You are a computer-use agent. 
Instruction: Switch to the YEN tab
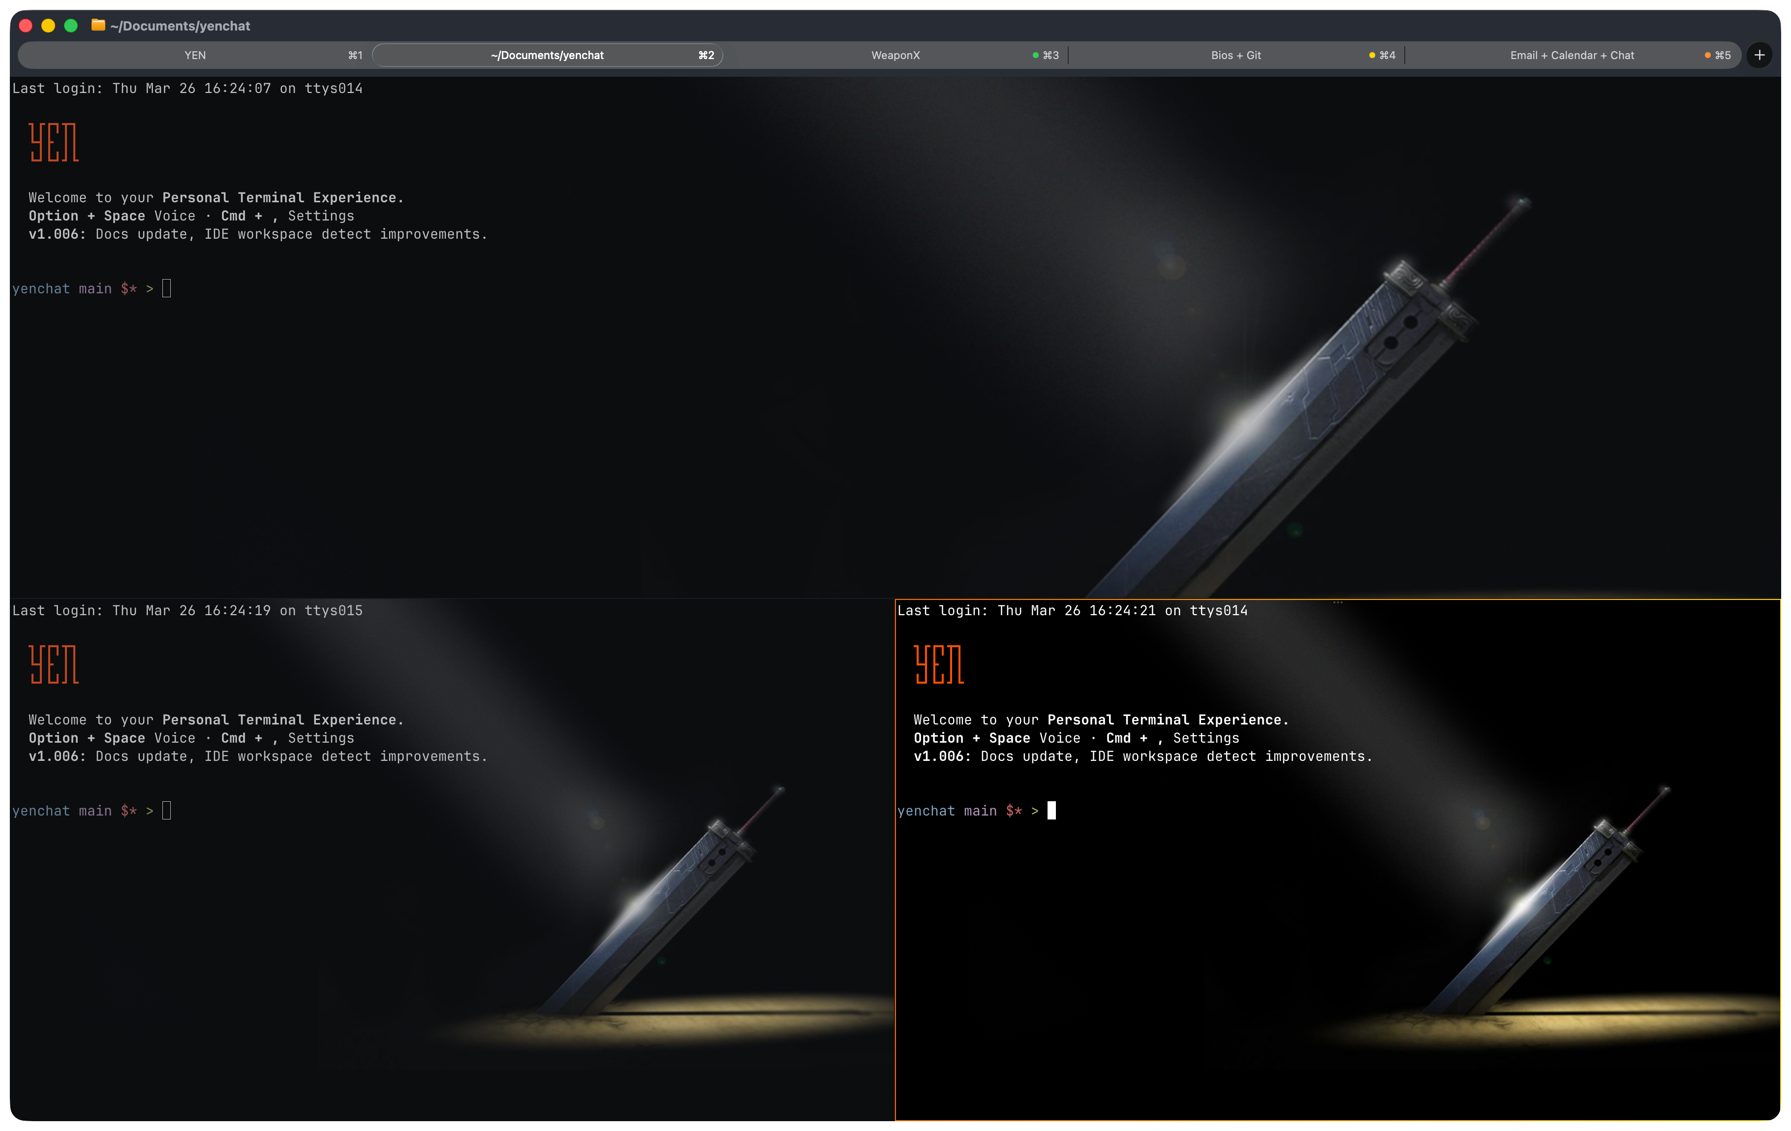(195, 55)
